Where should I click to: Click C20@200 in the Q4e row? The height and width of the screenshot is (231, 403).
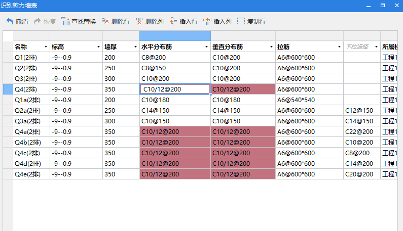pyautogui.click(x=362, y=174)
